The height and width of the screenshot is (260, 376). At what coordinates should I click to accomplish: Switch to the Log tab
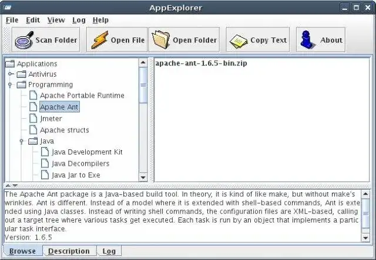109,251
